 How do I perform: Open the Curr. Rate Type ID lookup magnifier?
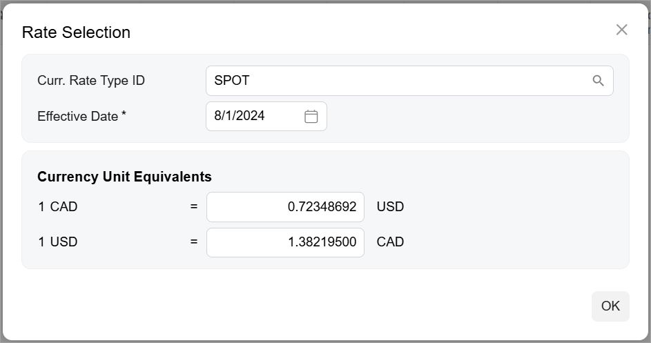(598, 81)
